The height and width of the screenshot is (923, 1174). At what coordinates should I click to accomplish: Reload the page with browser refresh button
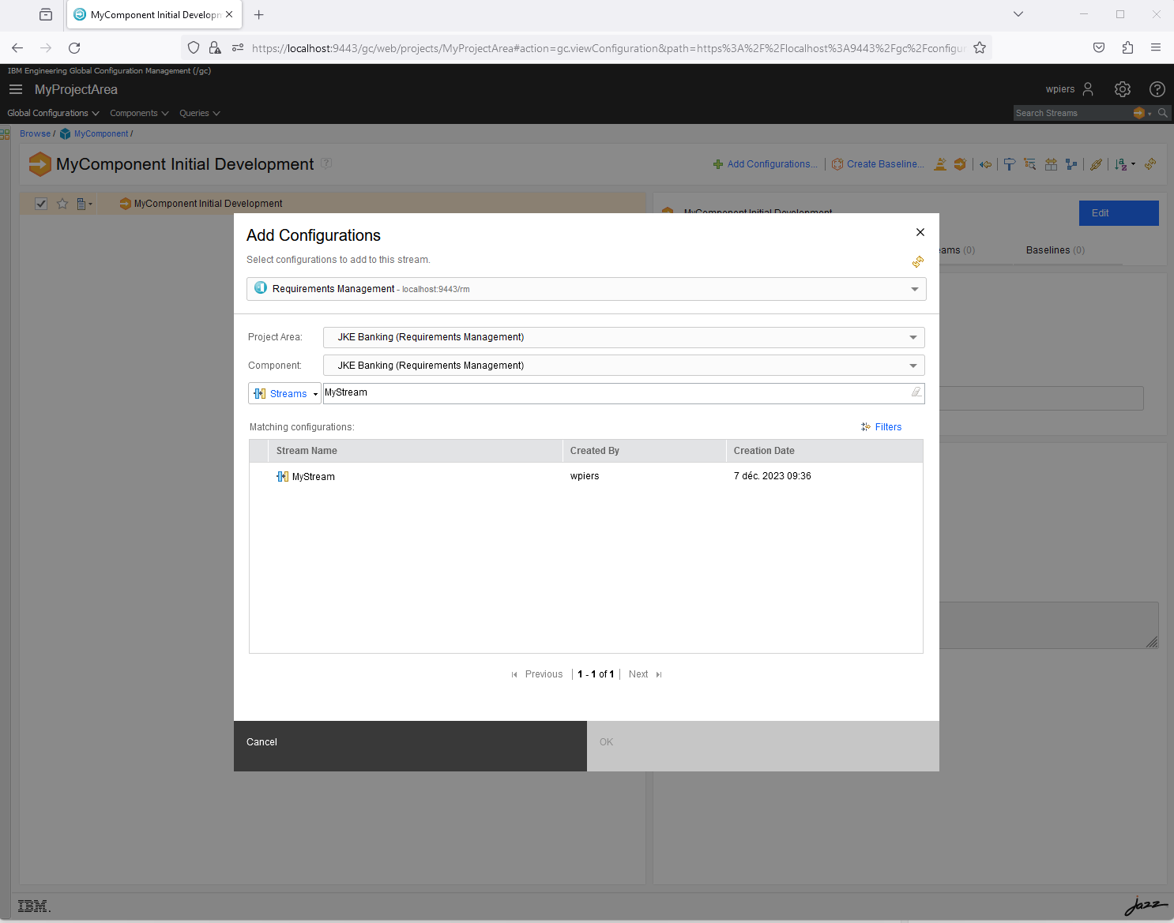pyautogui.click(x=74, y=47)
